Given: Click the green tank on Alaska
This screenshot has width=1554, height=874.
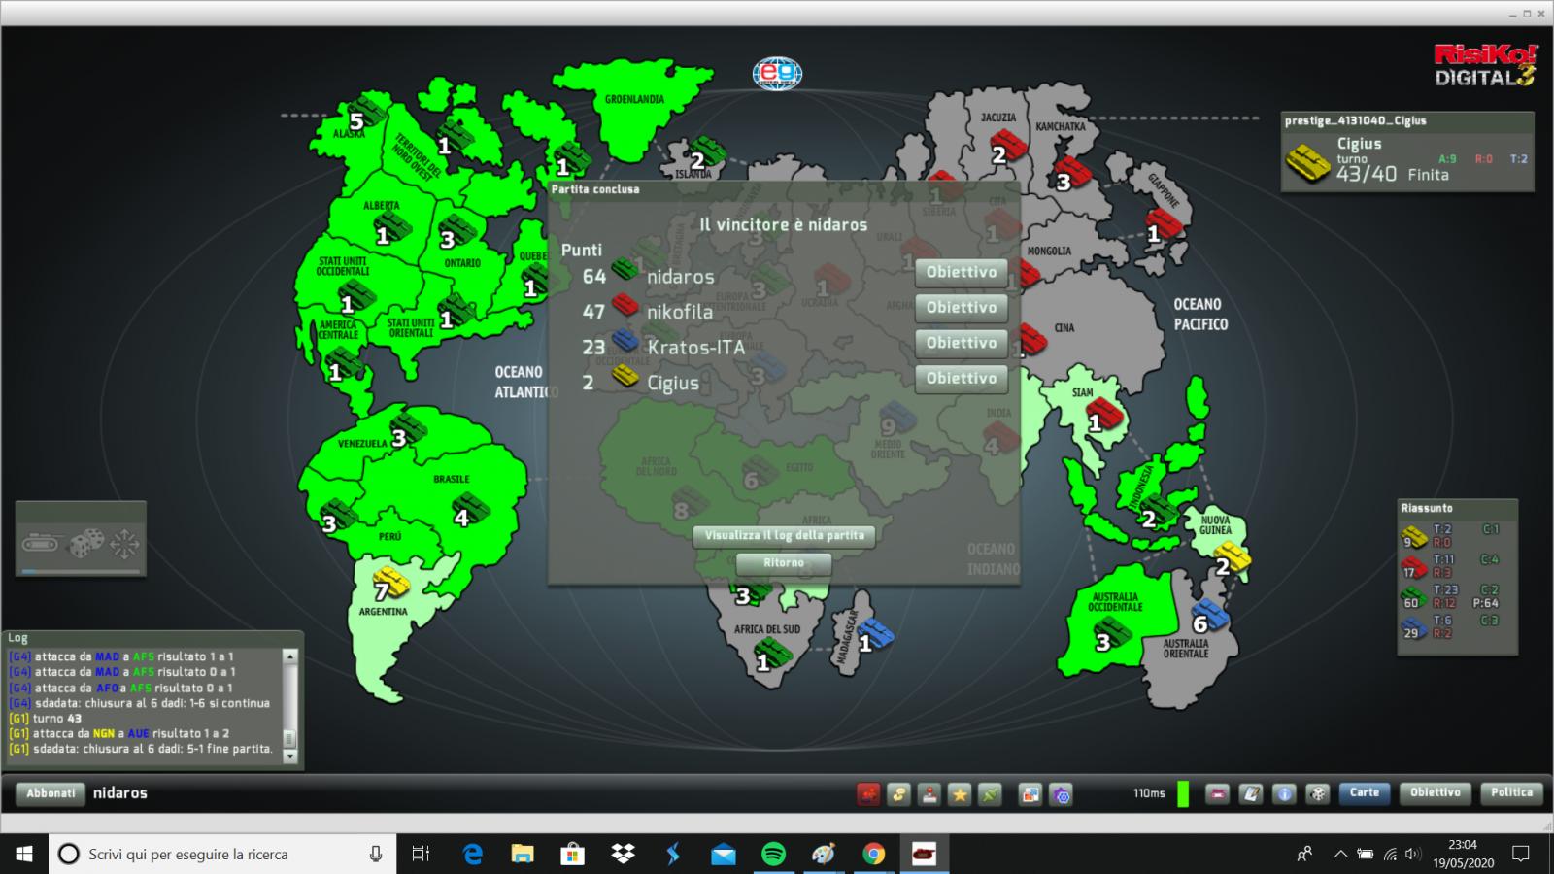Looking at the screenshot, I should tap(366, 111).
